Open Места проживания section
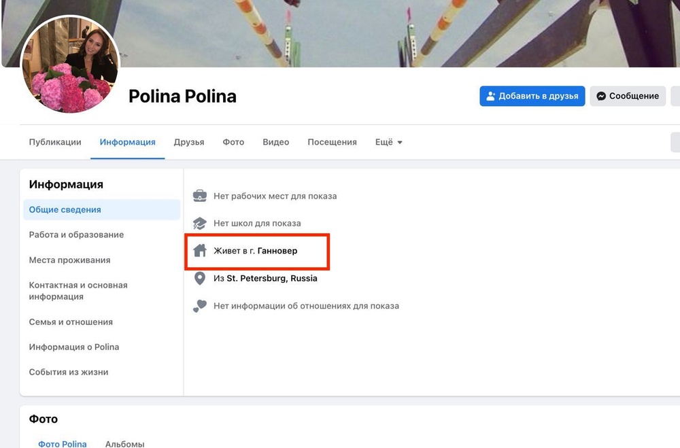 tap(69, 260)
